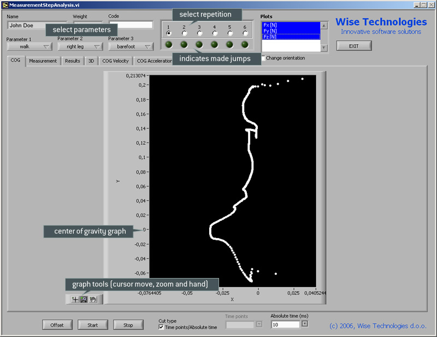Select the hand pan graph tool
This screenshot has height=337, width=437.
[x=93, y=299]
